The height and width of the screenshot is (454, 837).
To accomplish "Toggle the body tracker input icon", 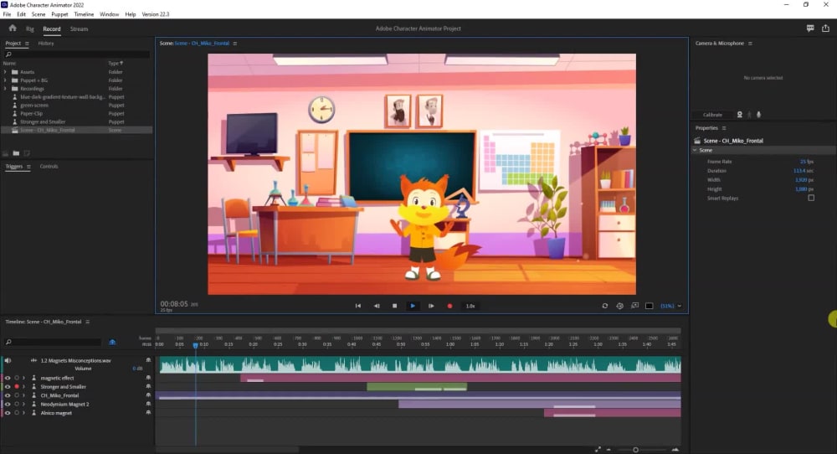I will click(749, 115).
